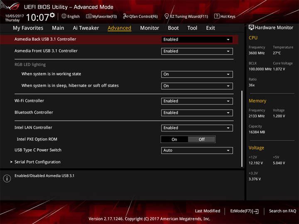Click the EzMode exit arrow icon

click(256, 211)
